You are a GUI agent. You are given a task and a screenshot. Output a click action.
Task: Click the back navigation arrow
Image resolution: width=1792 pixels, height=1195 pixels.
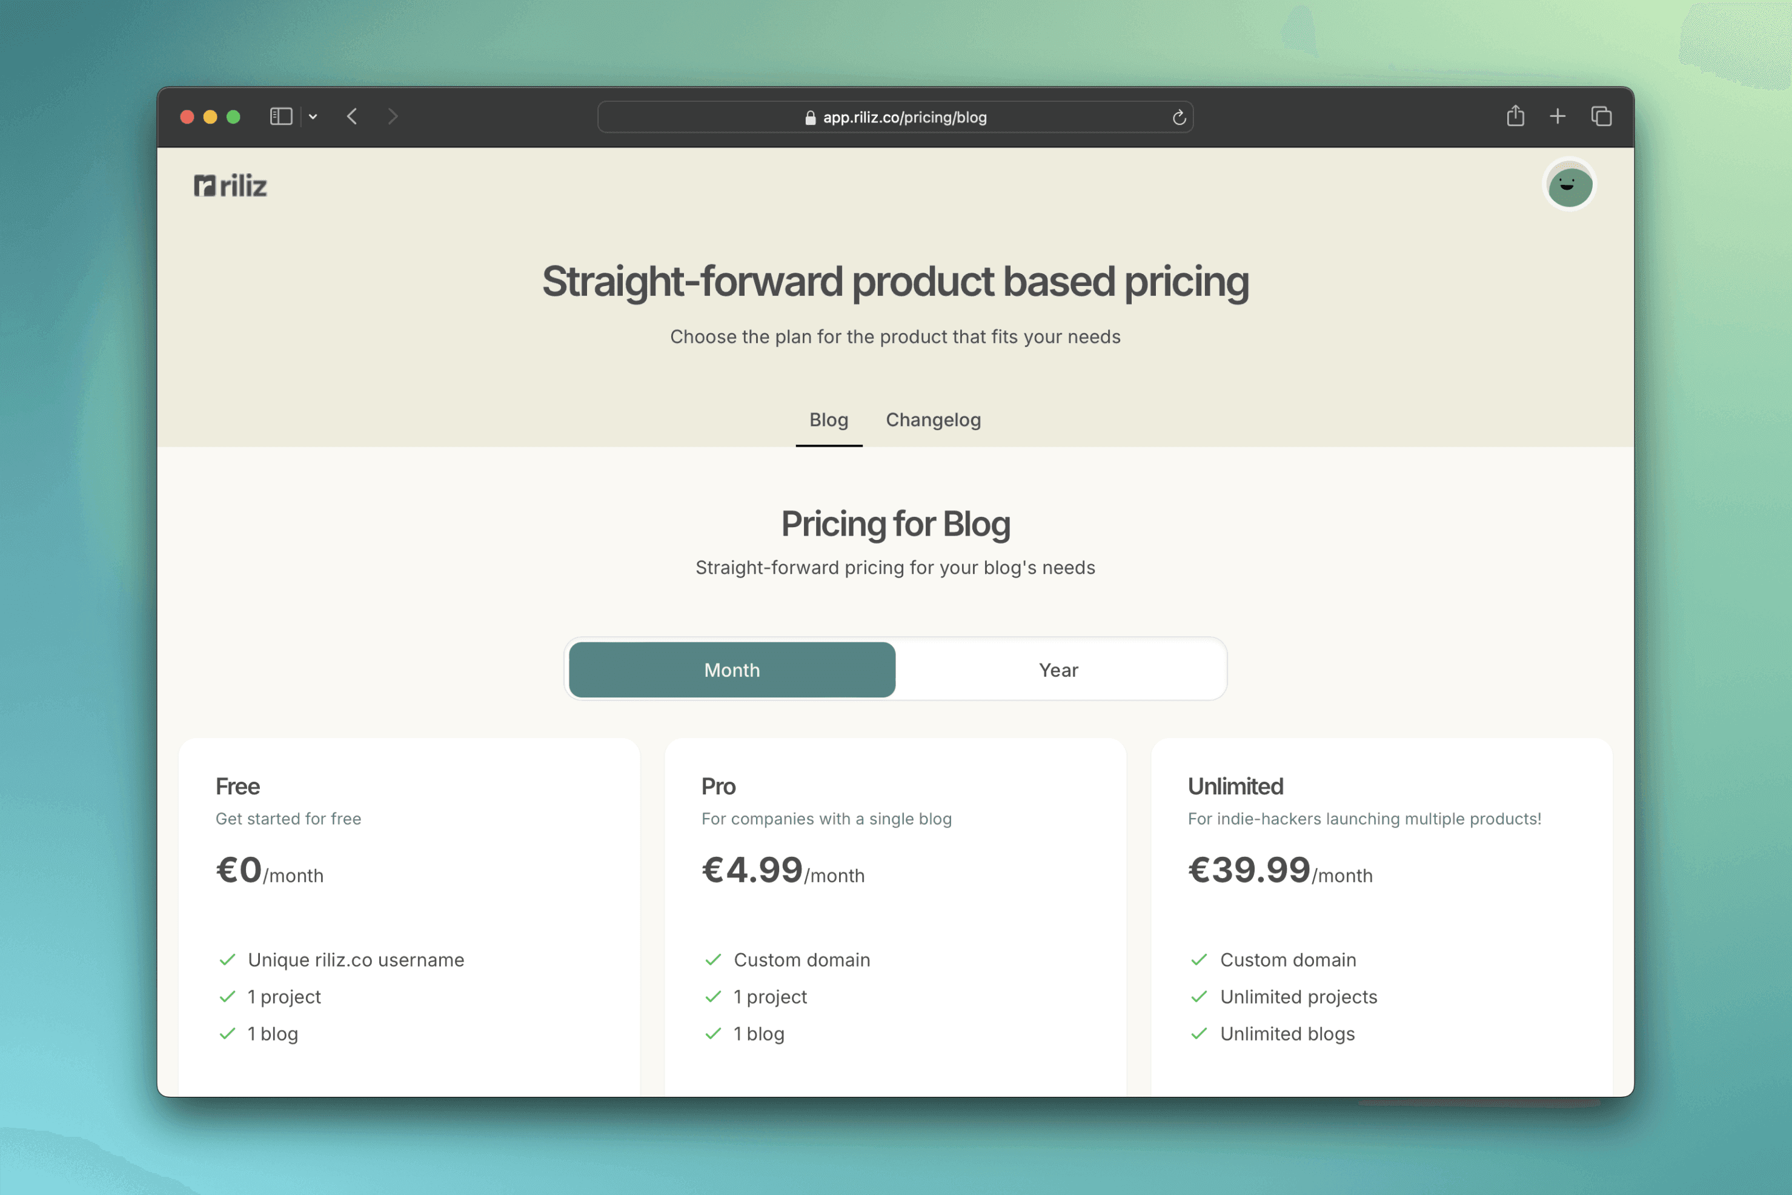352,118
